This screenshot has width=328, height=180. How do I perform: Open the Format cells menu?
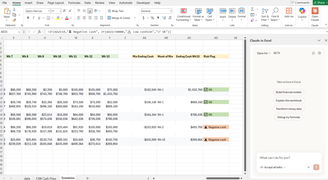(x=242, y=14)
